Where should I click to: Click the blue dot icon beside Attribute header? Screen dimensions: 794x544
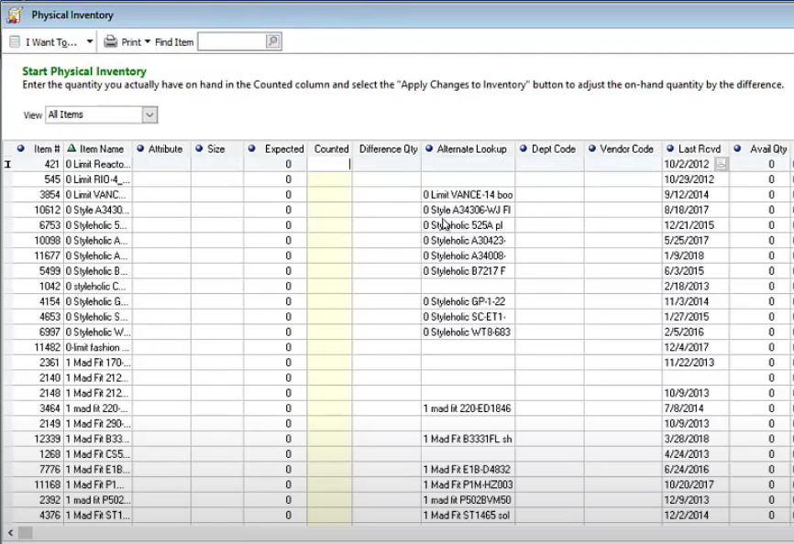click(140, 148)
